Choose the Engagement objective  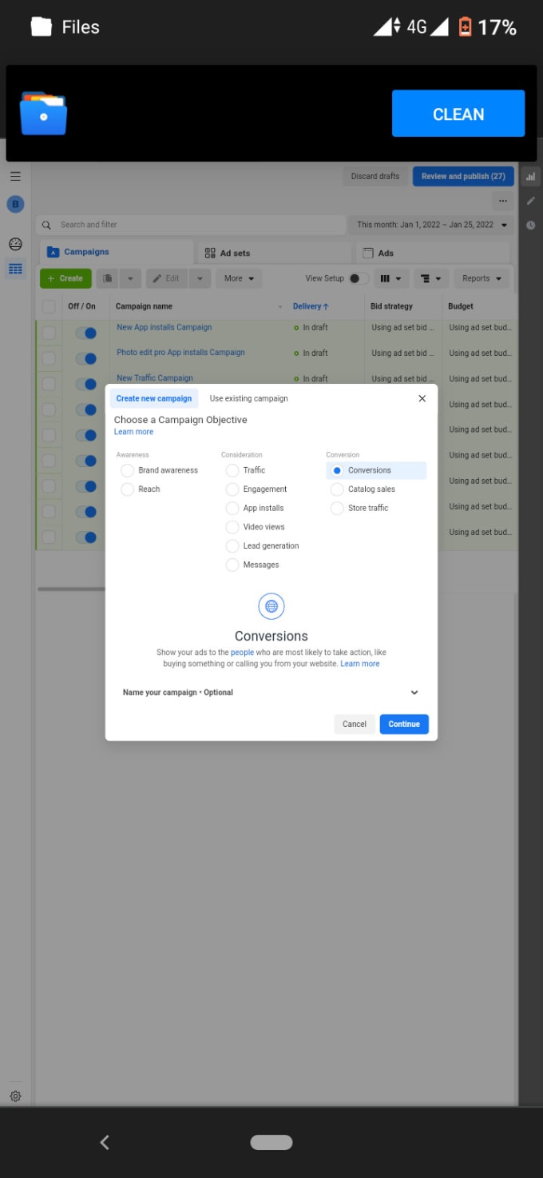click(x=232, y=489)
